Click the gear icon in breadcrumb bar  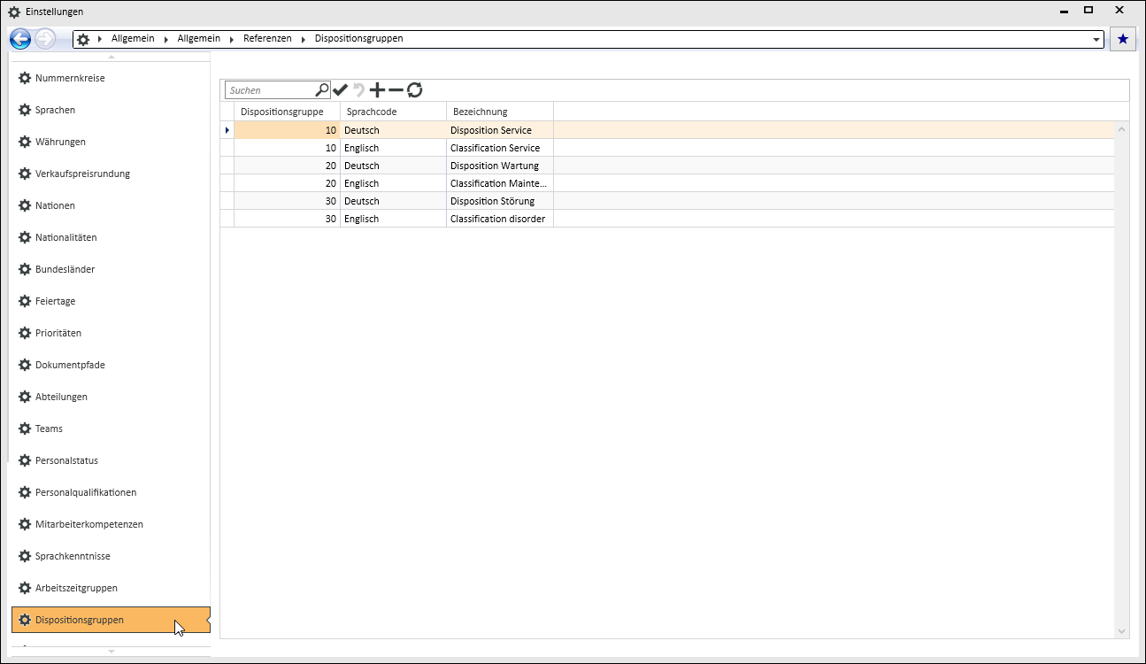click(83, 40)
